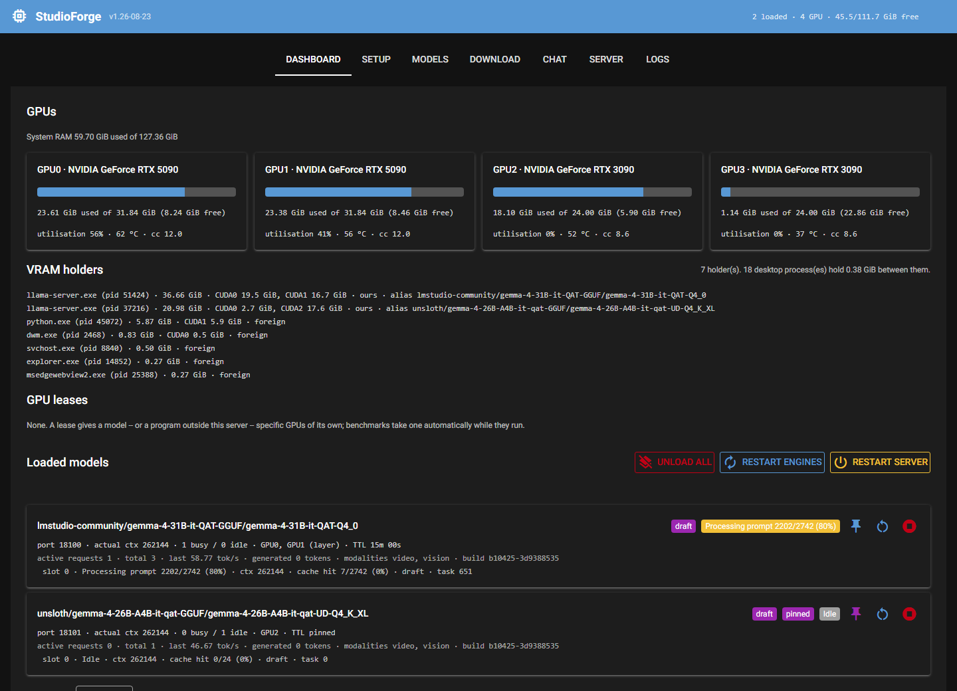The image size is (957, 691).
Task: Click the header status '2 loaded · 4 GPU'
Action: (835, 17)
